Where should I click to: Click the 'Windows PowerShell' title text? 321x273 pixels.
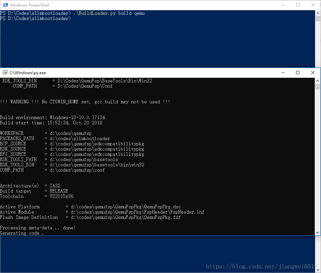[30, 5]
